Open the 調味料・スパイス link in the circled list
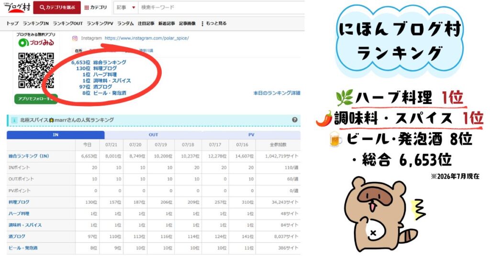 tap(112, 81)
